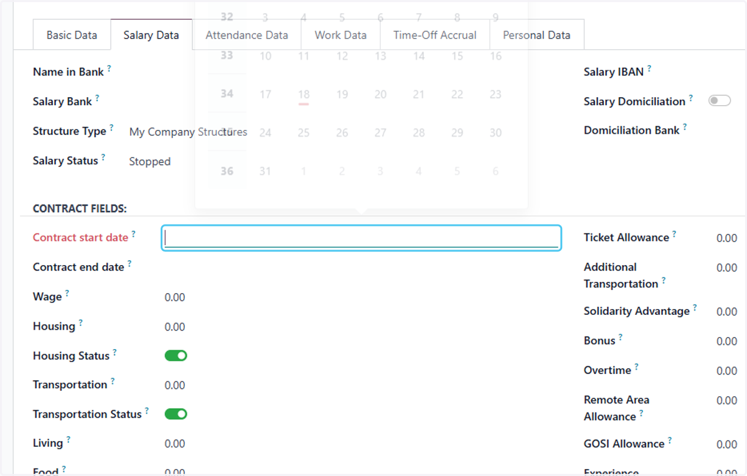Edit the Additional Transportation amount 0.00
The width and height of the screenshot is (747, 476).
click(726, 268)
